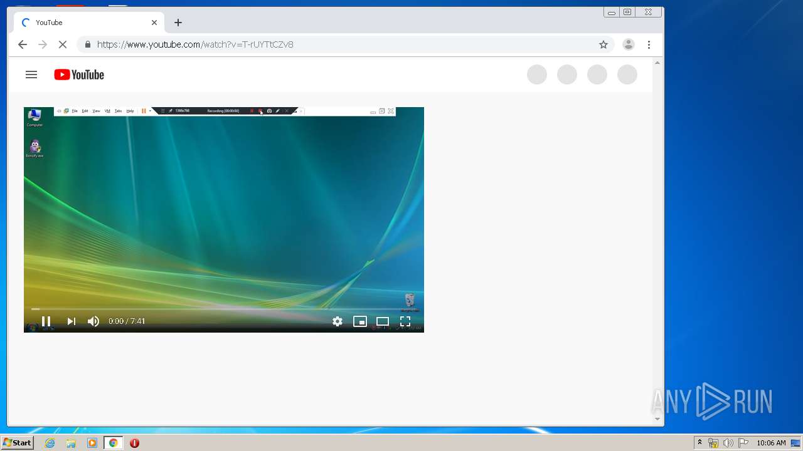
Task: Click the video time display 0:00 / 7:41
Action: (x=127, y=321)
